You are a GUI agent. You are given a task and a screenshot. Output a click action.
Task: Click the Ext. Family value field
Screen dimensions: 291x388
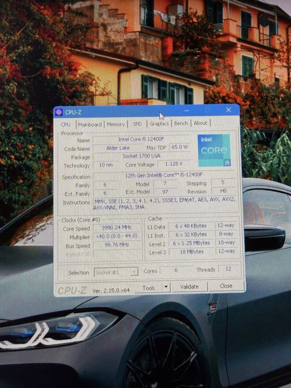pyautogui.click(x=105, y=193)
